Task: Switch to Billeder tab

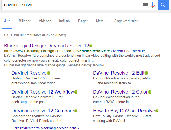Action: [x=25, y=21]
